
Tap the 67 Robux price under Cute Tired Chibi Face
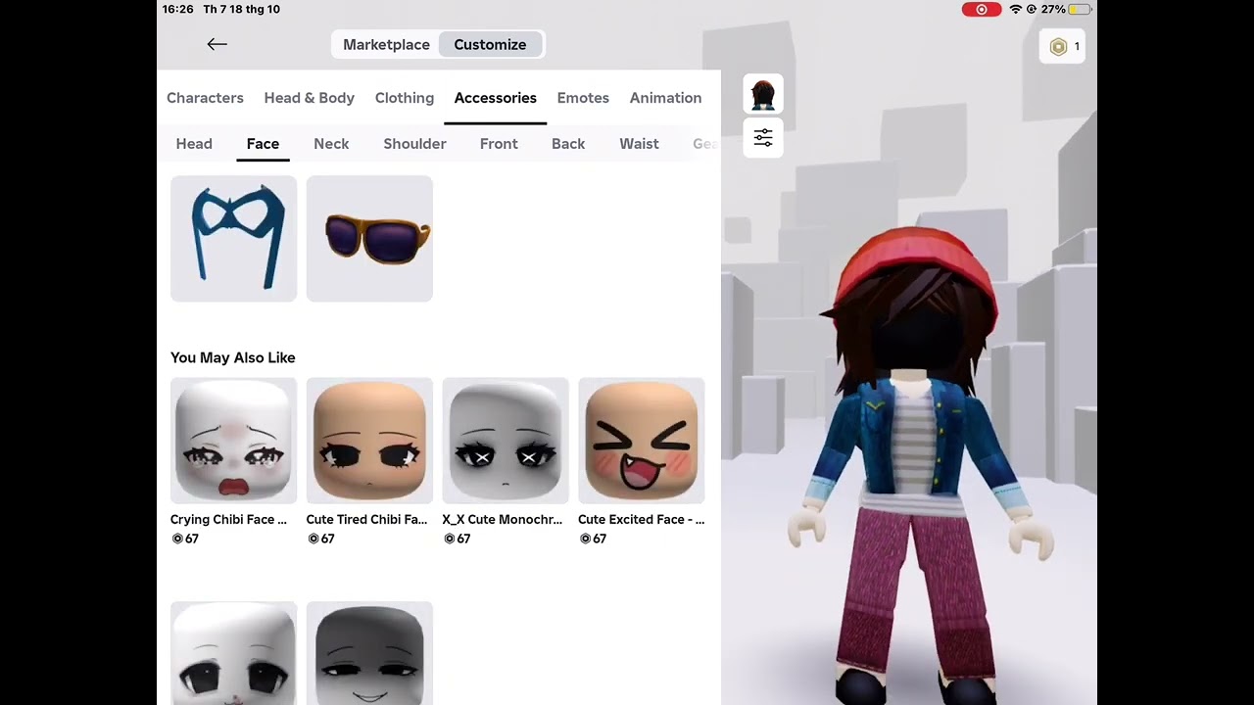click(x=321, y=540)
